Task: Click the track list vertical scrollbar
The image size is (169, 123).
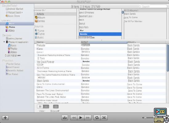Action: [167, 58]
